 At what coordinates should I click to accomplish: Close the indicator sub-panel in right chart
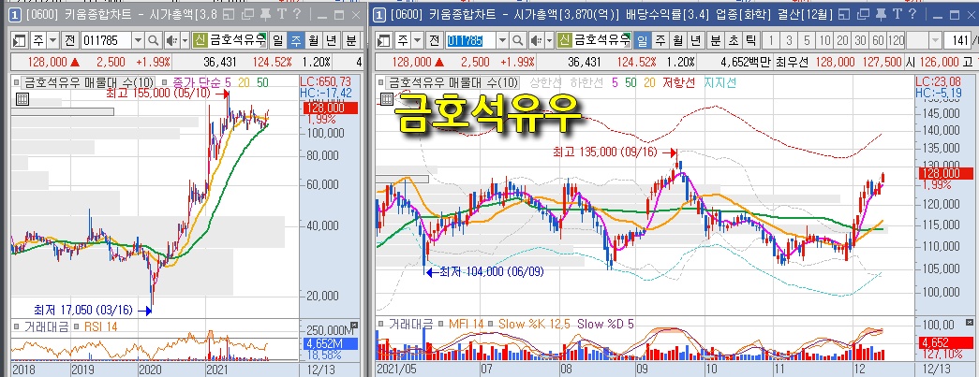969,322
